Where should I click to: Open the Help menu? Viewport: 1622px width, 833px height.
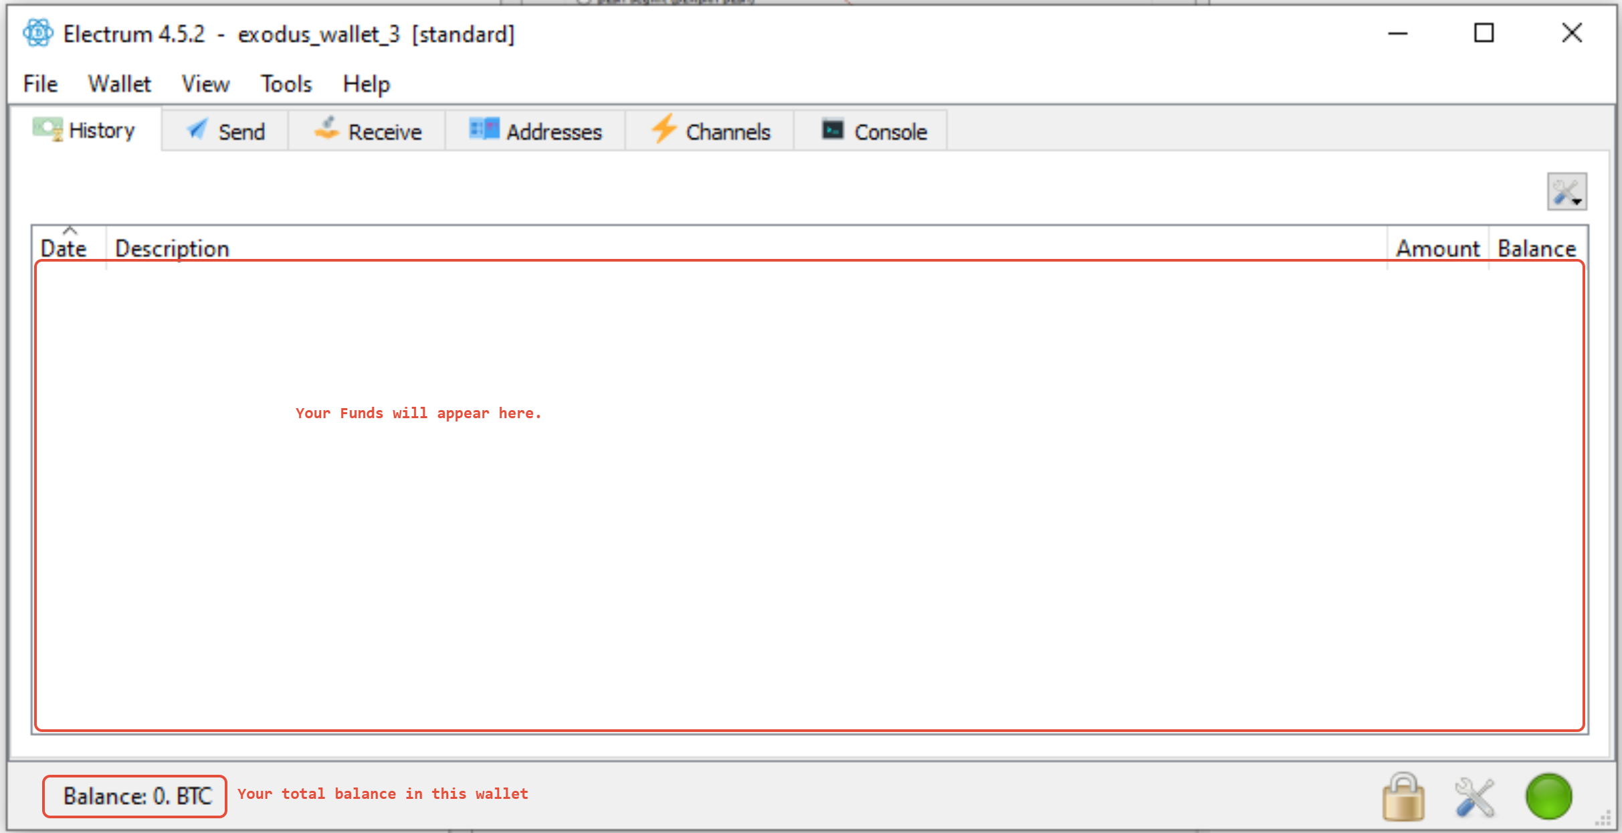tap(366, 84)
